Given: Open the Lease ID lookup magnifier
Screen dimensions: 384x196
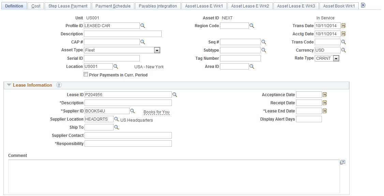Looking at the screenshot, I should coord(175,94).
